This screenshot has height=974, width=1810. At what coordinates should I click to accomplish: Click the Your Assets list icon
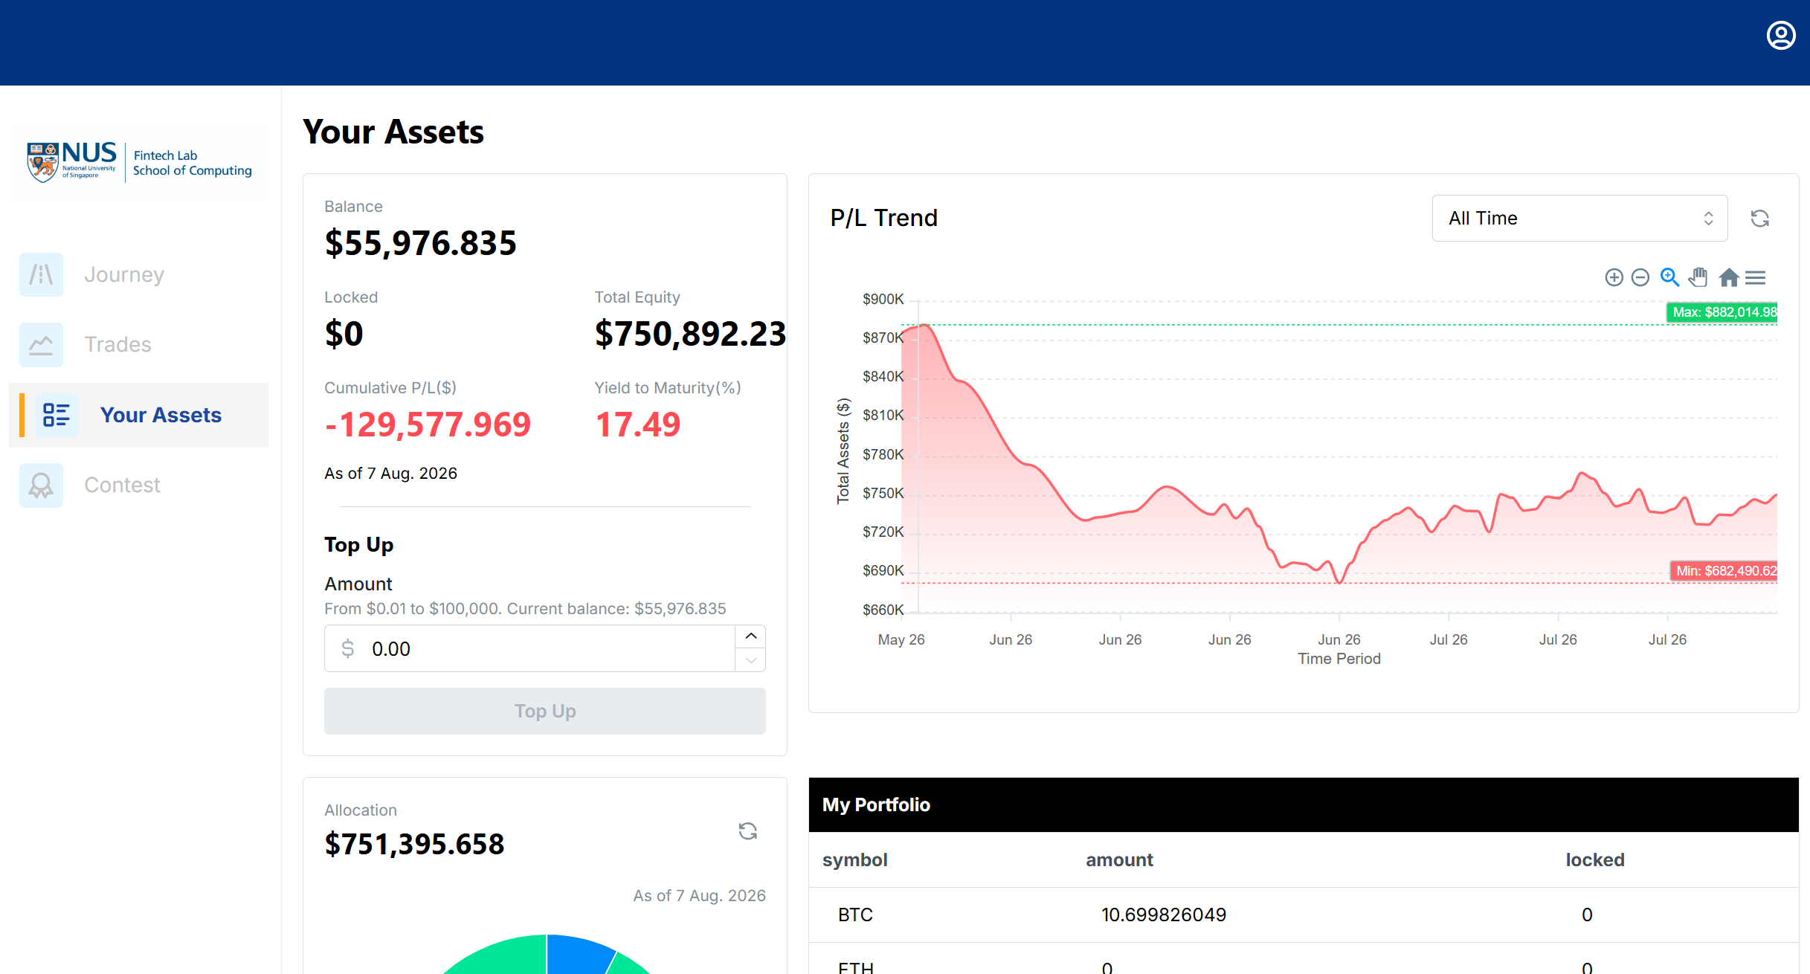click(x=57, y=415)
